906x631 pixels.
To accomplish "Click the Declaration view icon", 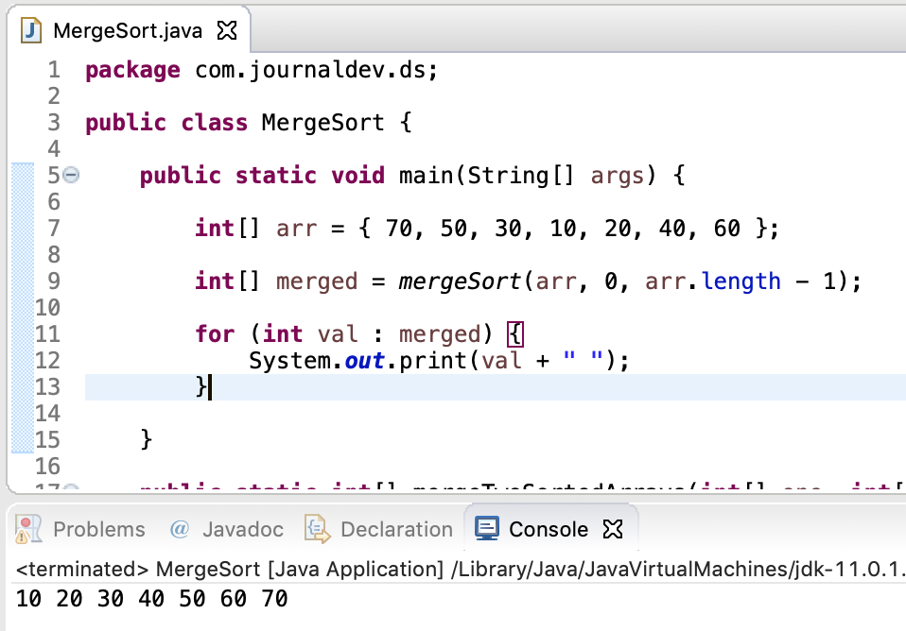I will click(x=315, y=529).
